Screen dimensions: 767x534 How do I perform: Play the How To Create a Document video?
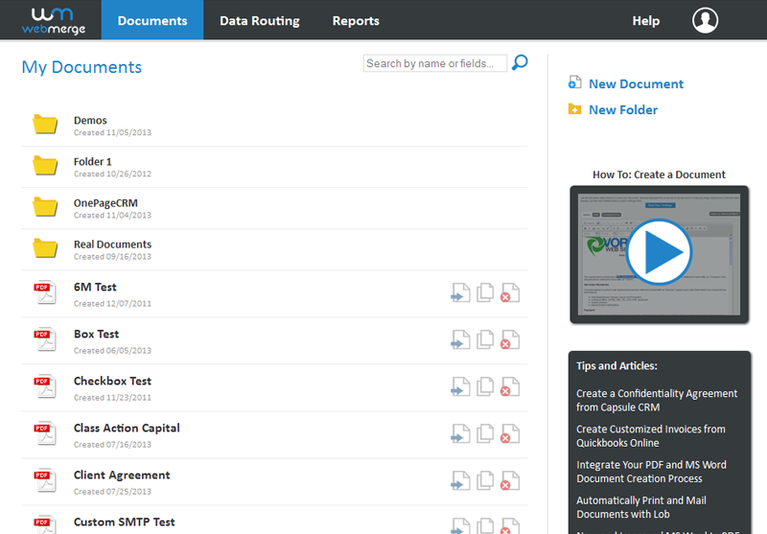659,252
